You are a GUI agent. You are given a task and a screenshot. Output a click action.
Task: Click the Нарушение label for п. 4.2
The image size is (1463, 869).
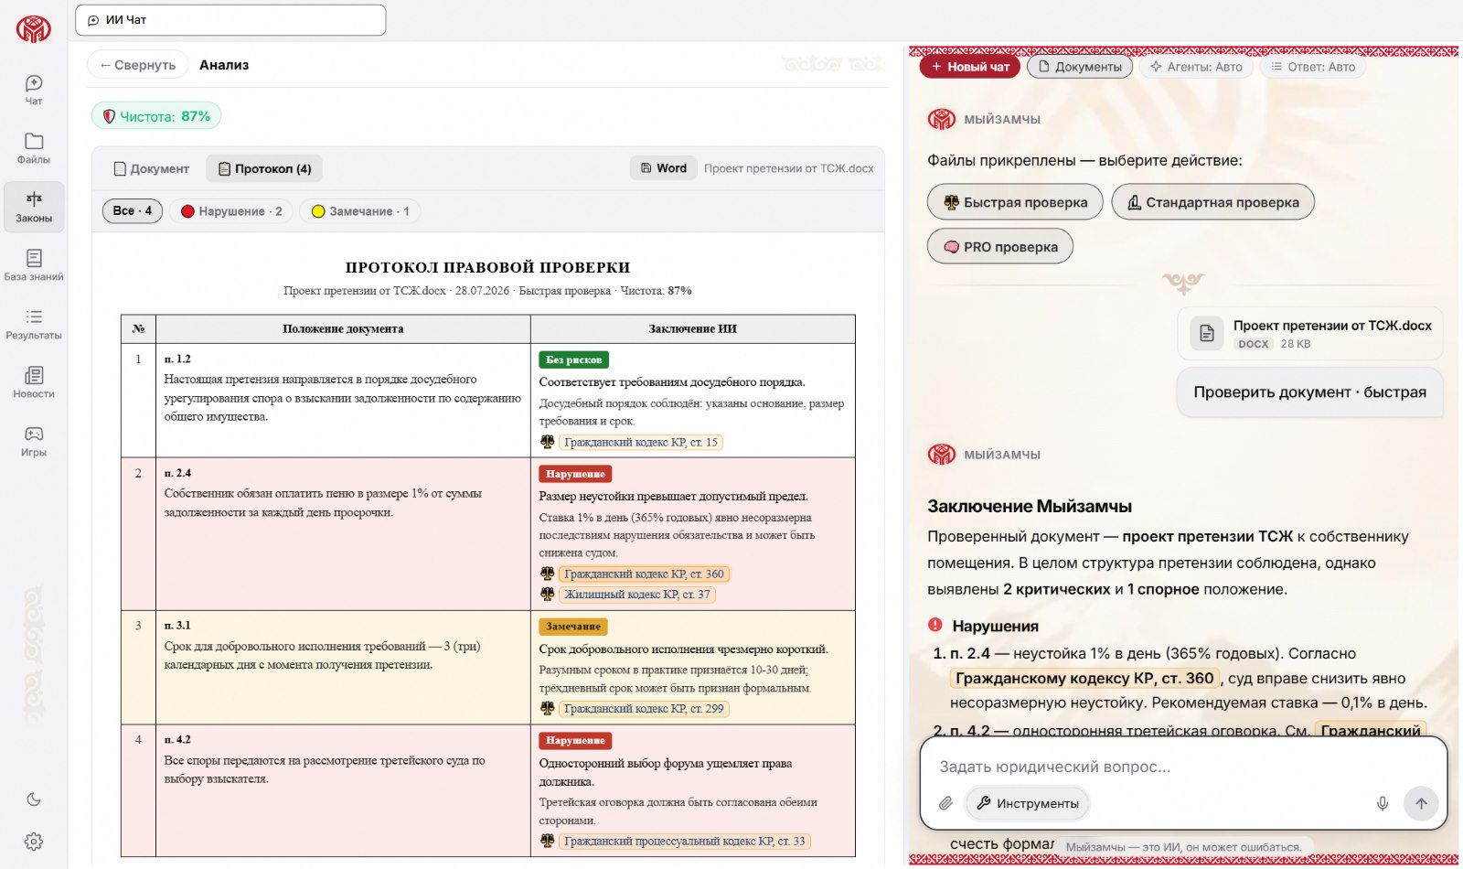(575, 740)
